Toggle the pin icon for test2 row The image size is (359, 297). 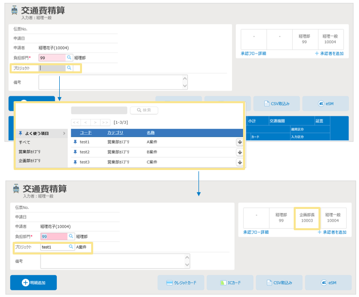75,152
